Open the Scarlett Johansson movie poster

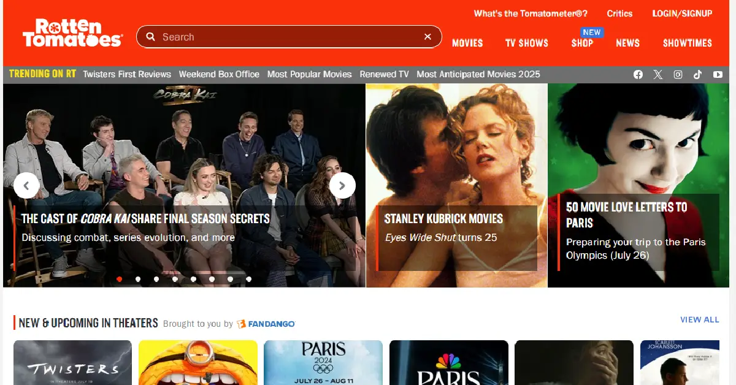(x=680, y=362)
